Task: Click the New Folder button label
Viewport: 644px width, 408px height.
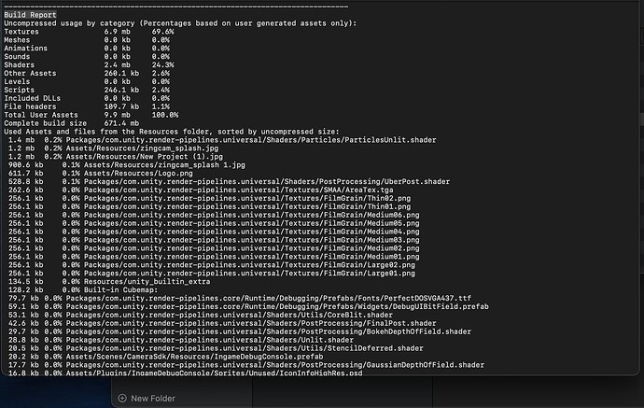Action: pyautogui.click(x=154, y=398)
